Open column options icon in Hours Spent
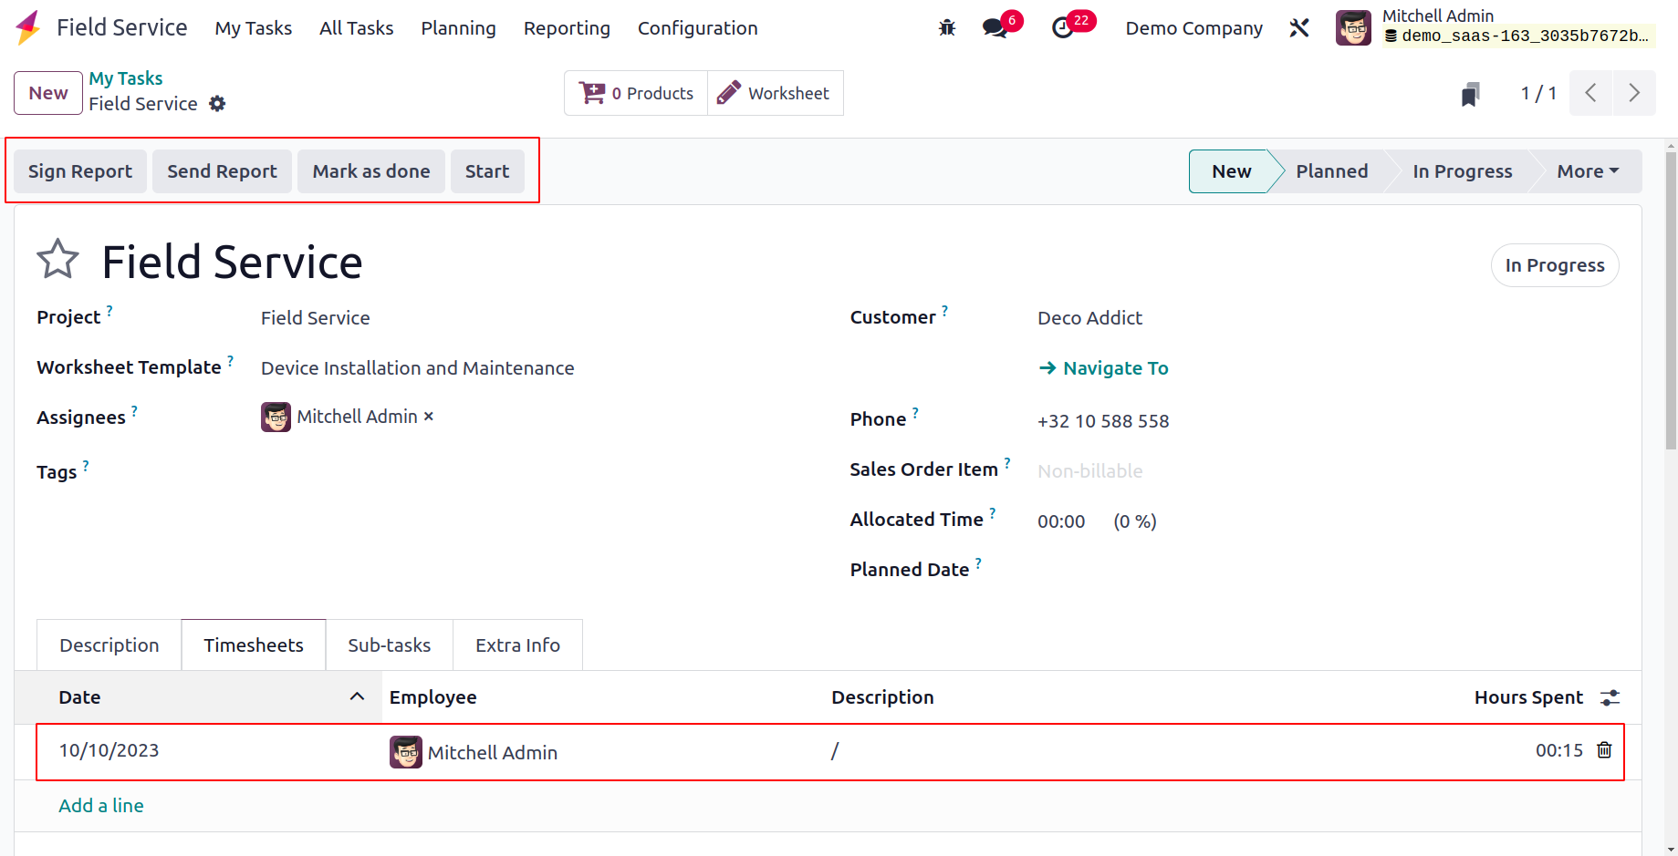 point(1610,697)
